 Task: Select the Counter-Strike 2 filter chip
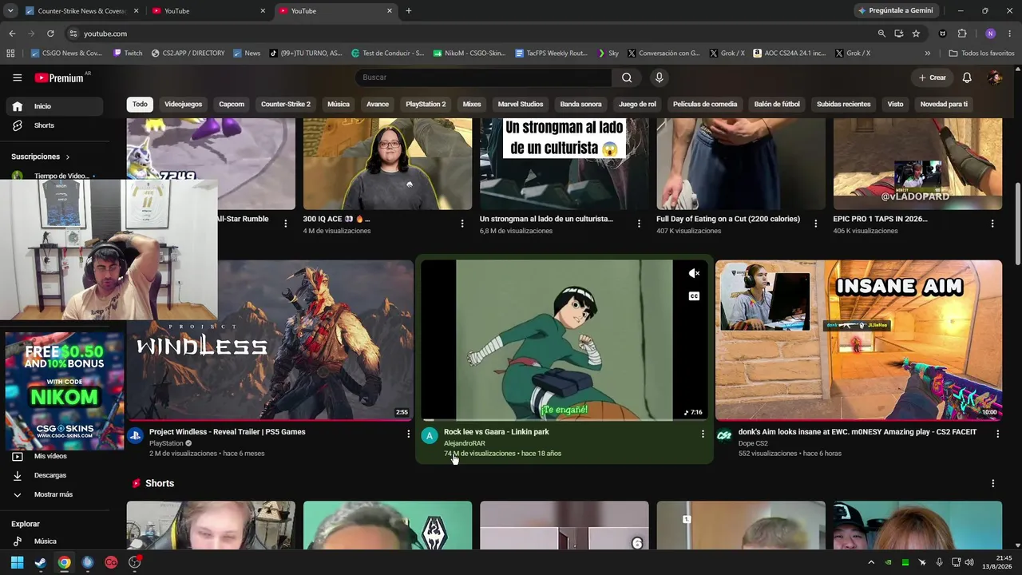[286, 105]
